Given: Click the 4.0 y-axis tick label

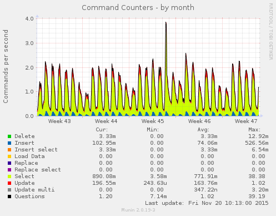Looking at the screenshot, I should (x=29, y=19).
